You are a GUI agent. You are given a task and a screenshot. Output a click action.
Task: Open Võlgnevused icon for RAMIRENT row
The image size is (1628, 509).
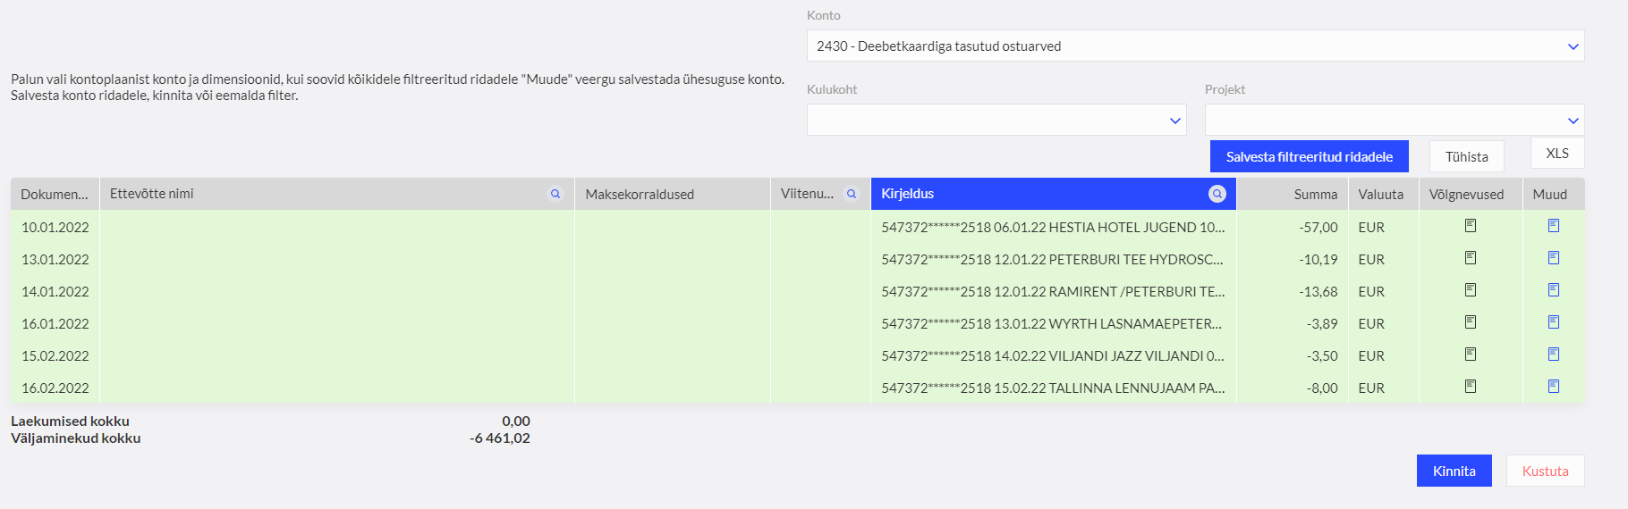(1471, 290)
